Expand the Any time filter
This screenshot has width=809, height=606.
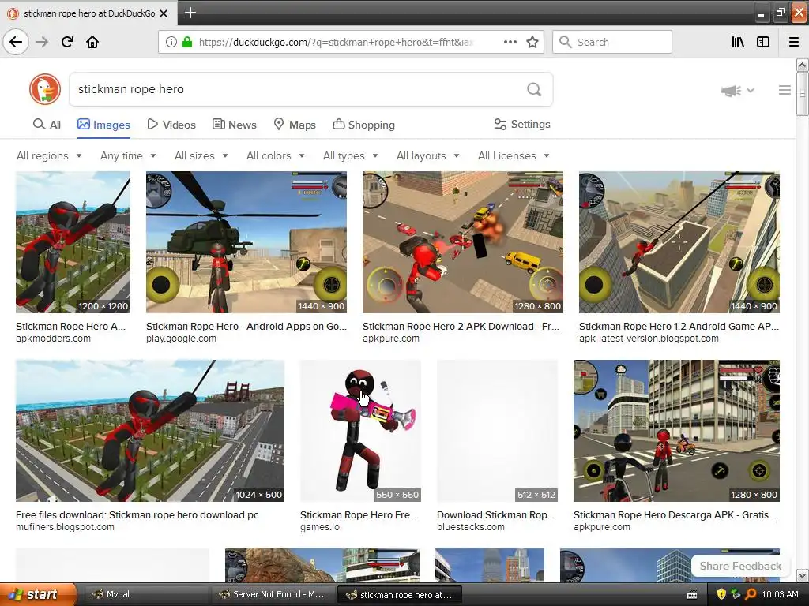[x=128, y=155]
